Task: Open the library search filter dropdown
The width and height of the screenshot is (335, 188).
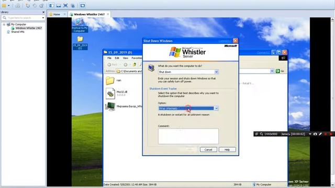Action: (43, 18)
